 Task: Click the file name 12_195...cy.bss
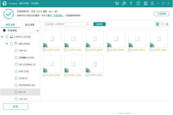53,75
